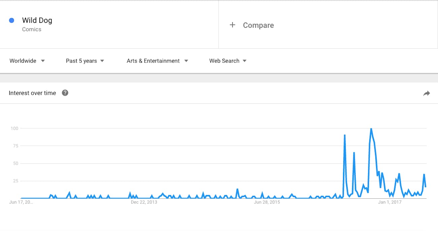Click the arrow beside Web Search

tap(245, 61)
